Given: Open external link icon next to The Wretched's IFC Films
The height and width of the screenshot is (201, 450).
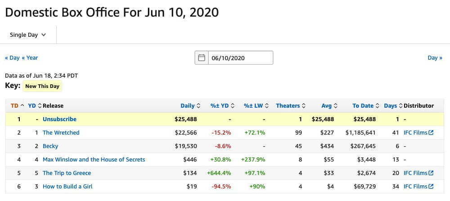Looking at the screenshot, I should (x=431, y=133).
